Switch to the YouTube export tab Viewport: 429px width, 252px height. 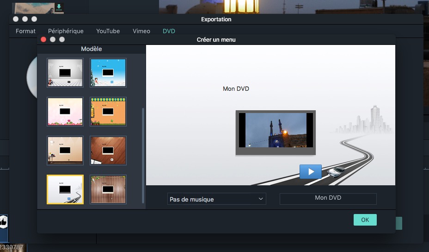pyautogui.click(x=108, y=31)
